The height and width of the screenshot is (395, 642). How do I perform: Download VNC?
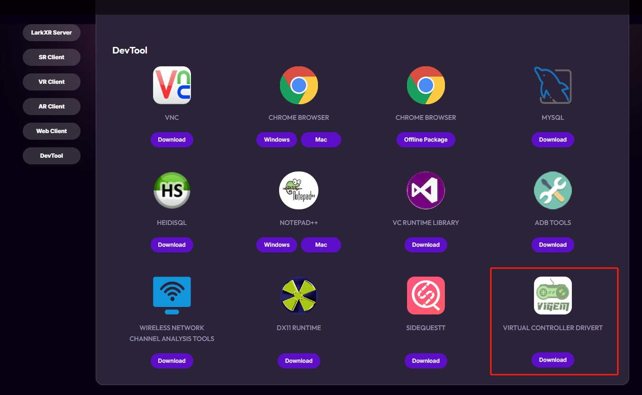click(x=172, y=140)
